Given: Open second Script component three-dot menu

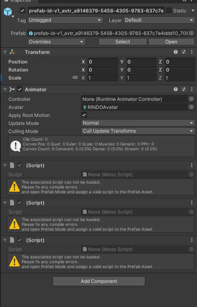Looking at the screenshot, I should pyautogui.click(x=192, y=203).
